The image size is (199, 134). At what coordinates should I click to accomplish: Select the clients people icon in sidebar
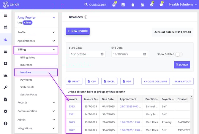tap(5, 39)
